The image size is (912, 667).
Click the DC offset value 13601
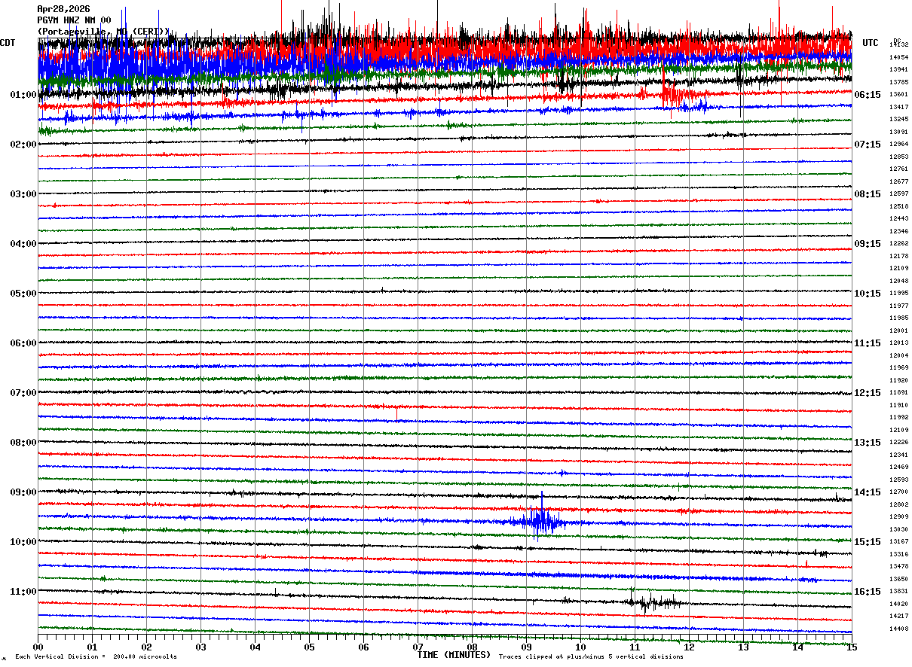[x=898, y=95]
